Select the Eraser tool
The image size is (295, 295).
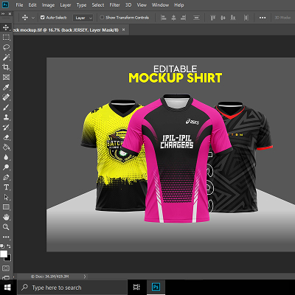tap(6, 137)
